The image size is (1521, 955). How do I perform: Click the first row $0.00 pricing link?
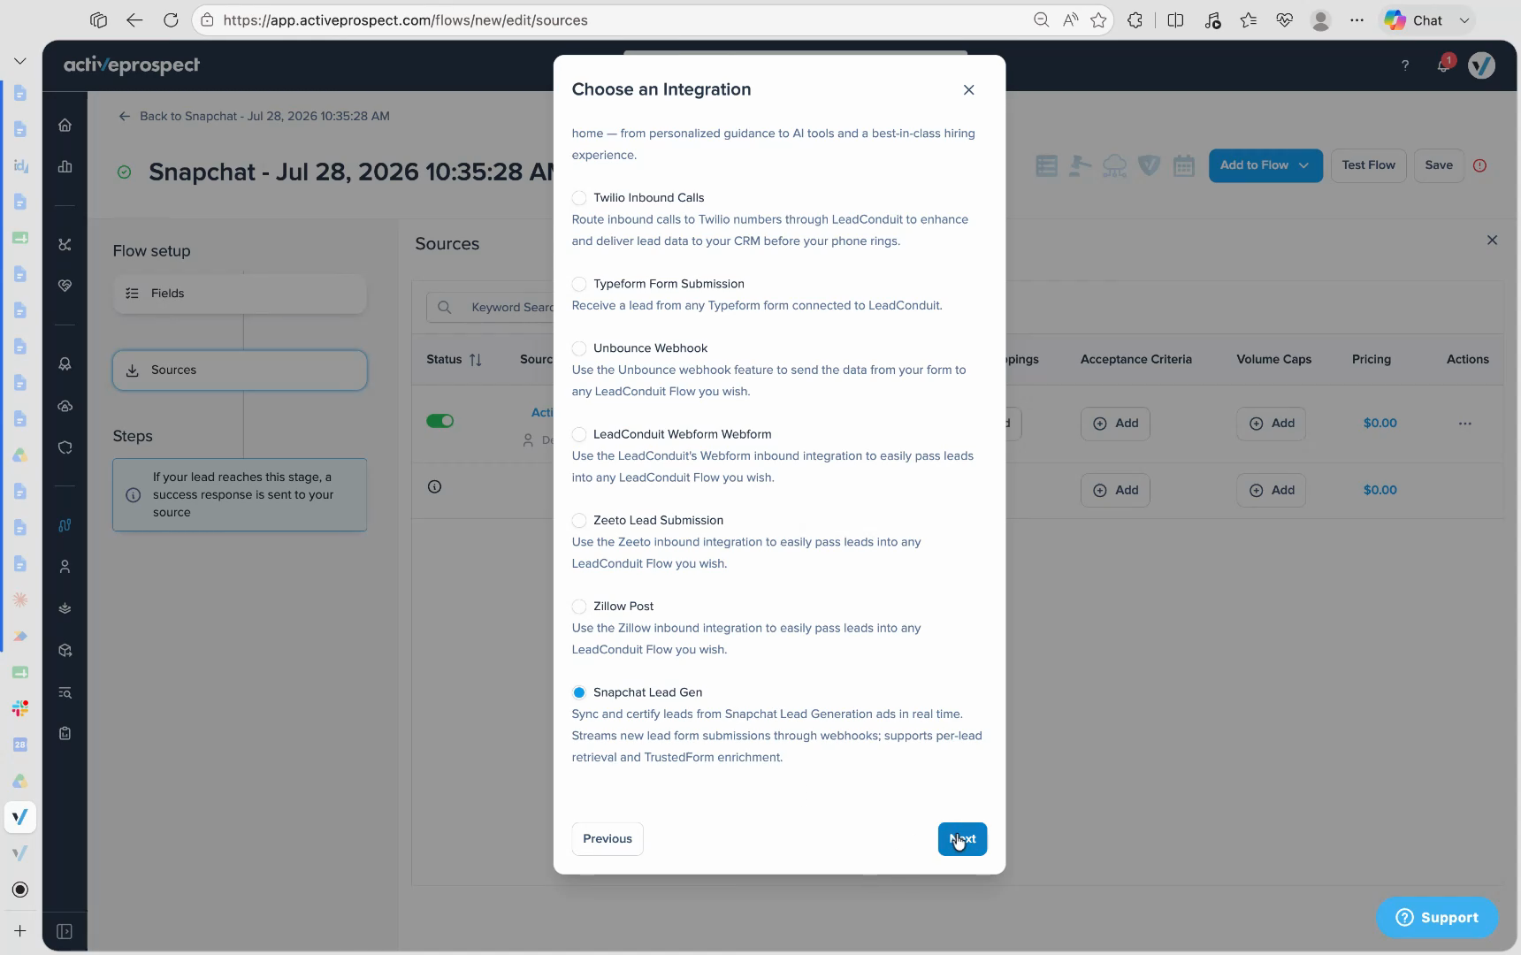[1380, 424]
